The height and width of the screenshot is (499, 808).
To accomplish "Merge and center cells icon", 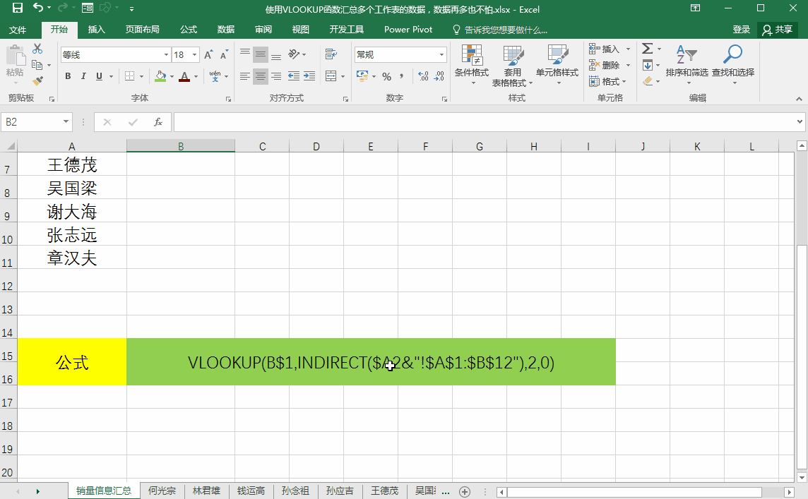I will tap(331, 76).
